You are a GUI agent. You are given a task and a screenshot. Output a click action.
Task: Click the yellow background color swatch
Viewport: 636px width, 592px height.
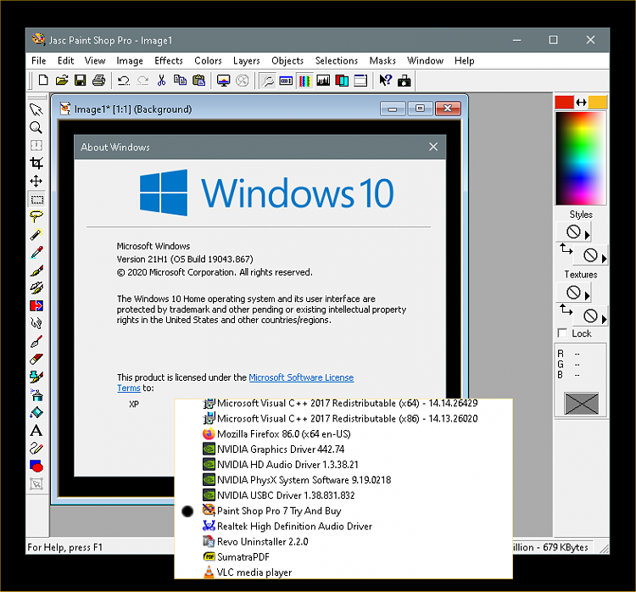click(598, 103)
